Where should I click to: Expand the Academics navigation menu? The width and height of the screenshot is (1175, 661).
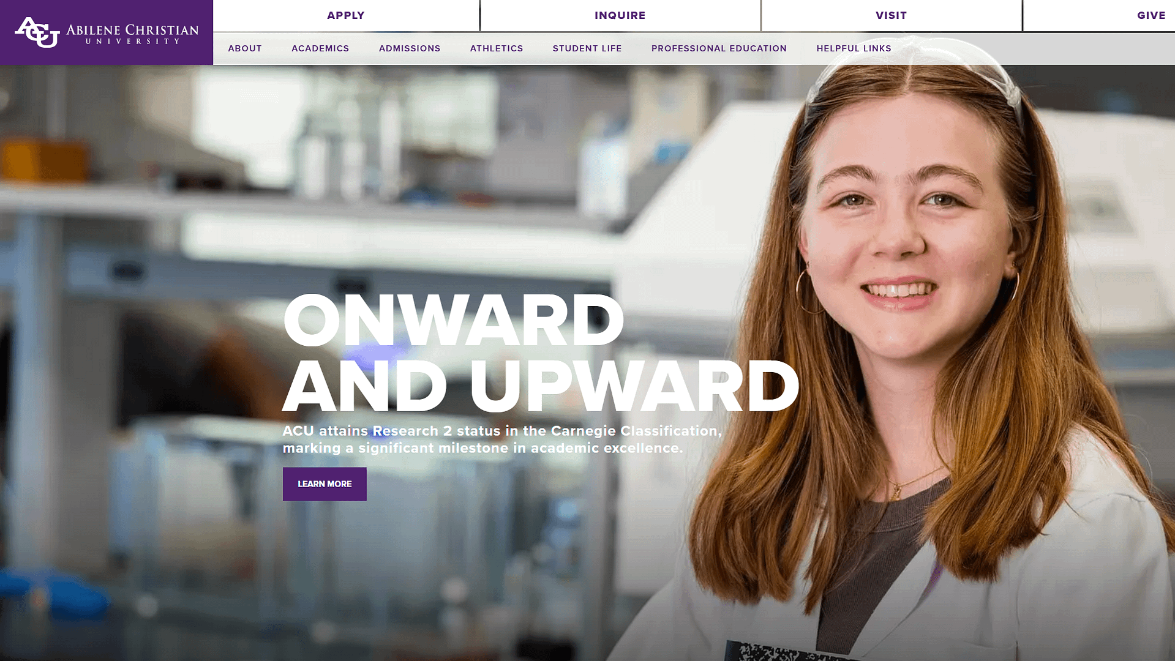(x=320, y=48)
